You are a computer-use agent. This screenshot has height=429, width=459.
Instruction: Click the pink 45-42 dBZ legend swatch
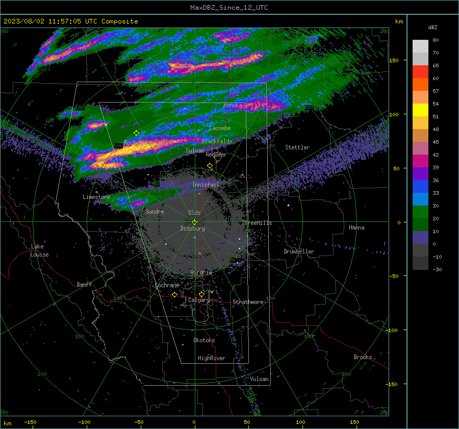click(x=420, y=148)
